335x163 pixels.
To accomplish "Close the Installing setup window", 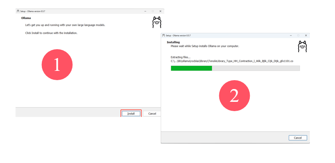I will (x=306, y=35).
